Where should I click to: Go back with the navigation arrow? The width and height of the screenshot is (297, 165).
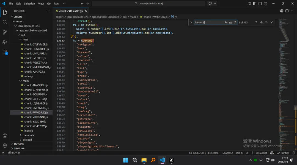82,3
